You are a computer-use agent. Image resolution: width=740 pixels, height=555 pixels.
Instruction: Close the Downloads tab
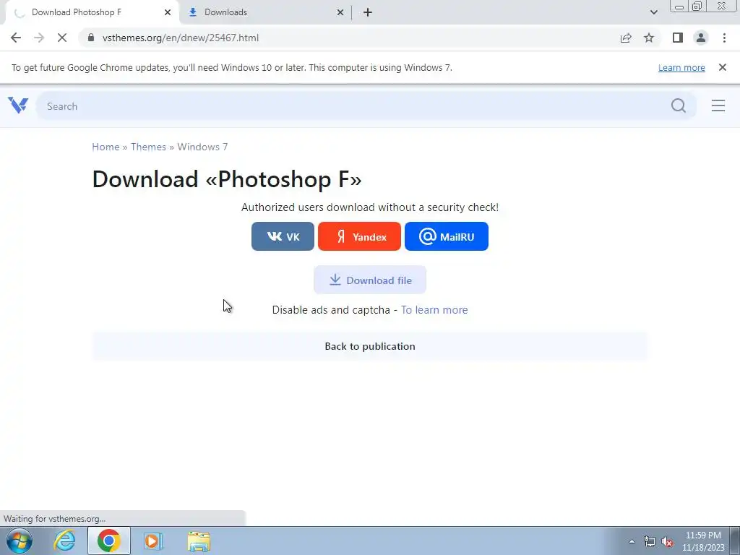pos(340,12)
